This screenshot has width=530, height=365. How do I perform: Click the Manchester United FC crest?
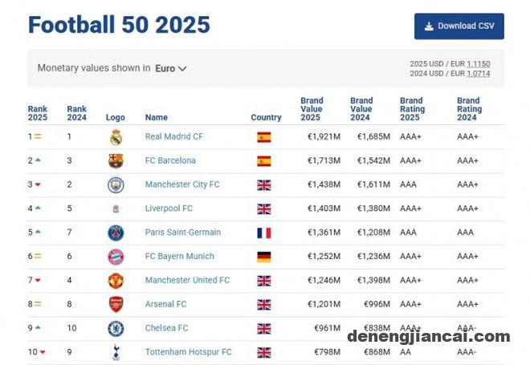pos(116,281)
